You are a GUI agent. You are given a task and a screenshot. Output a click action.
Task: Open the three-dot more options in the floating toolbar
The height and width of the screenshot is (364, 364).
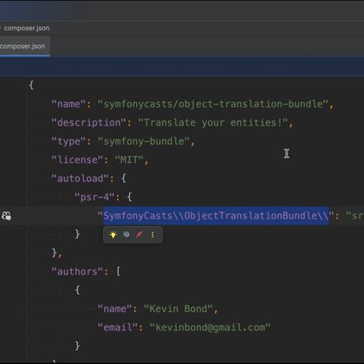click(153, 235)
